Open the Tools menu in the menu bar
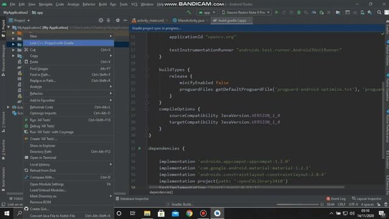Image resolution: width=389 pixels, height=219 pixels. (x=123, y=4)
